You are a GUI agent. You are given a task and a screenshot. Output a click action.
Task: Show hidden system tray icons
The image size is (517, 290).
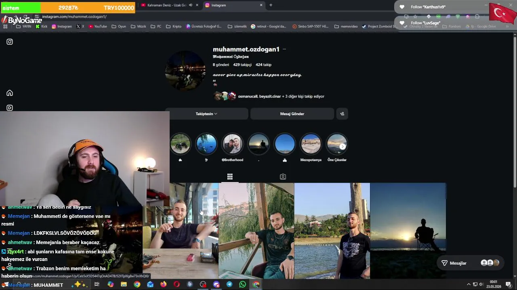coord(469,284)
